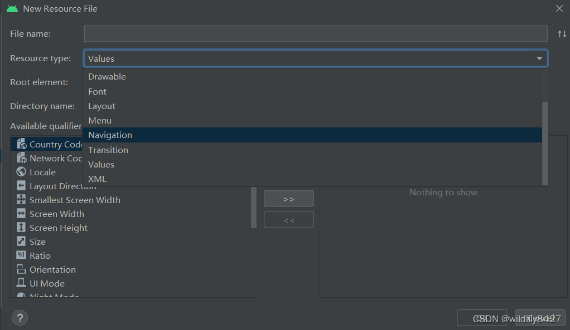Click the Layout Direction arrow icon
This screenshot has height=330, width=570.
point(21,186)
